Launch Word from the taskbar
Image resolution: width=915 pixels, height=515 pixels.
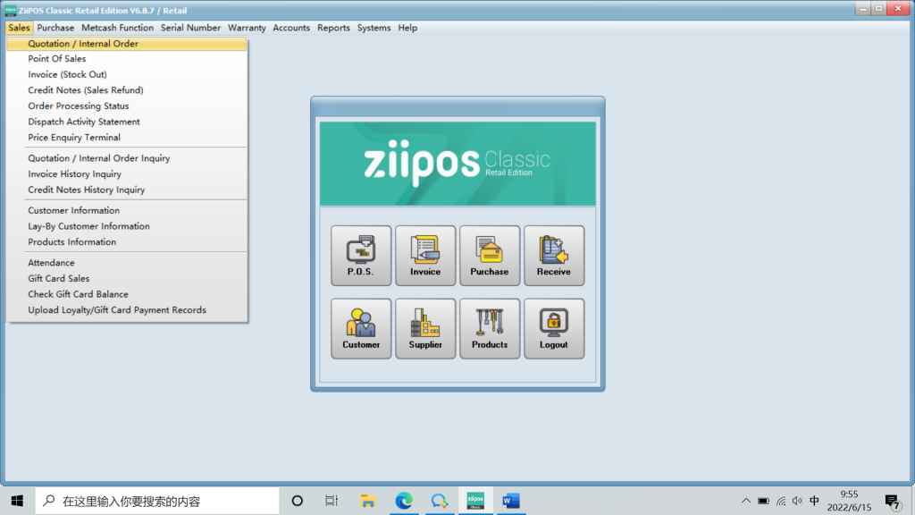510,501
